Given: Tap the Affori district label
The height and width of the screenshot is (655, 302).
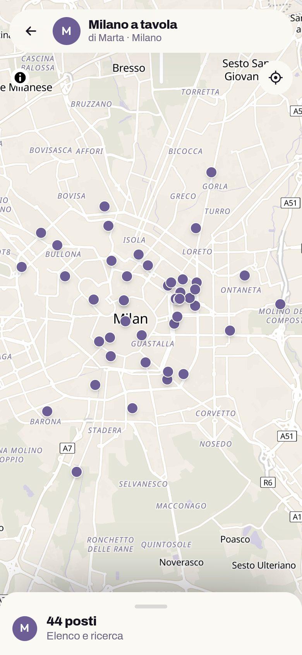Looking at the screenshot, I should (89, 151).
